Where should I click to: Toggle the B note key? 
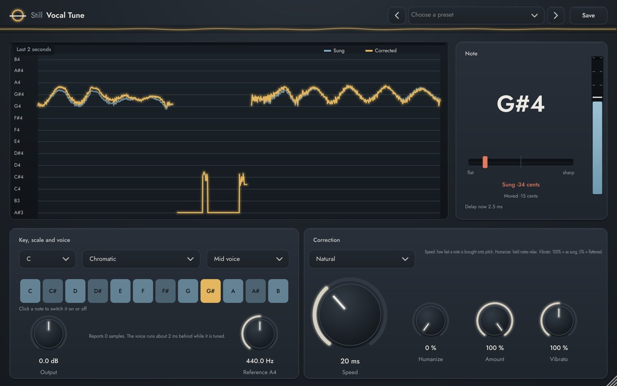click(278, 291)
